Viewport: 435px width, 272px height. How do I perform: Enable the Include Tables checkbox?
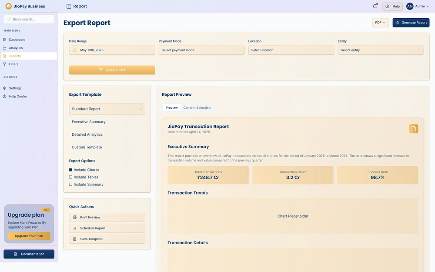point(70,177)
